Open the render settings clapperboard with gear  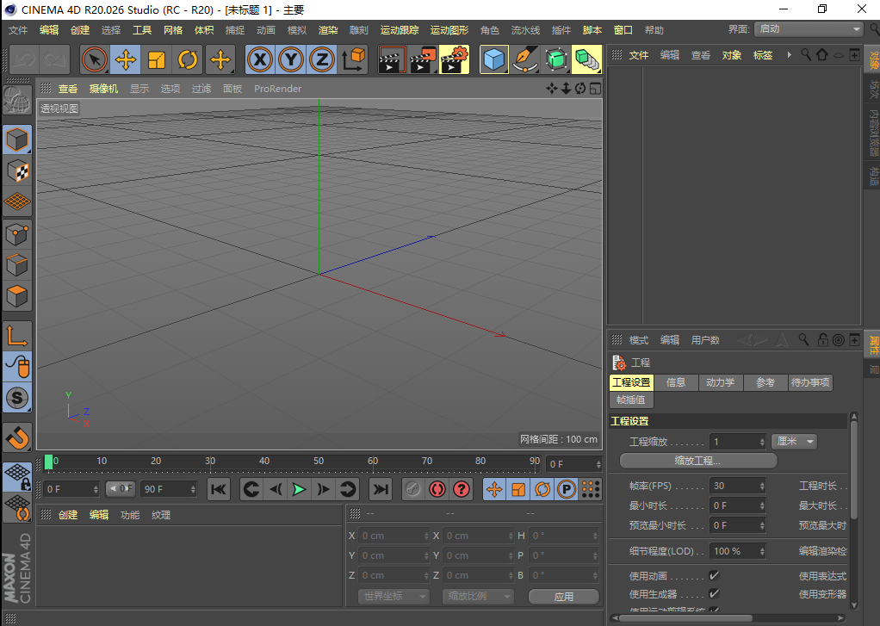pos(454,60)
